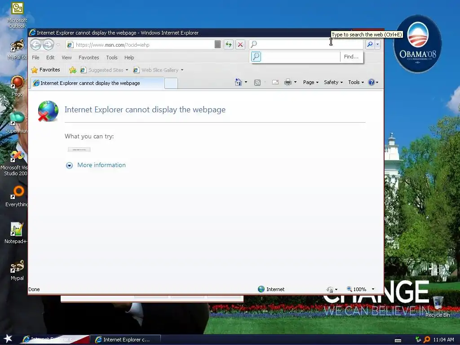Select the Recycle Bin desktop icon
460x345 pixels.
tap(438, 306)
